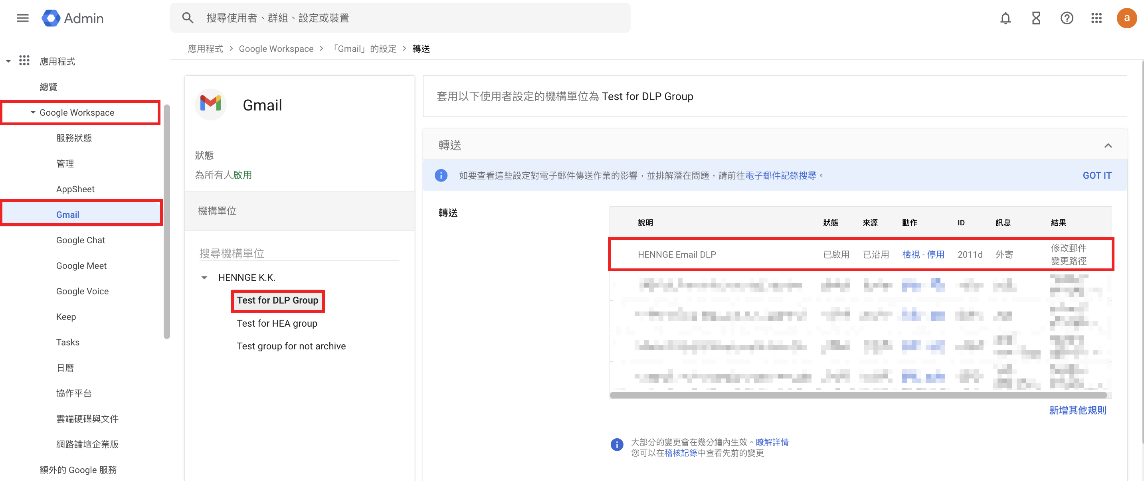Screen dimensions: 1144x481
Task: Select the HENNGE K.K. organization
Action: click(x=246, y=278)
